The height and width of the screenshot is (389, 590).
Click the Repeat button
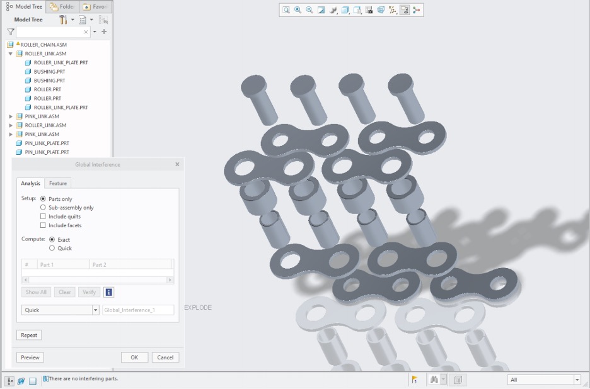tap(29, 335)
